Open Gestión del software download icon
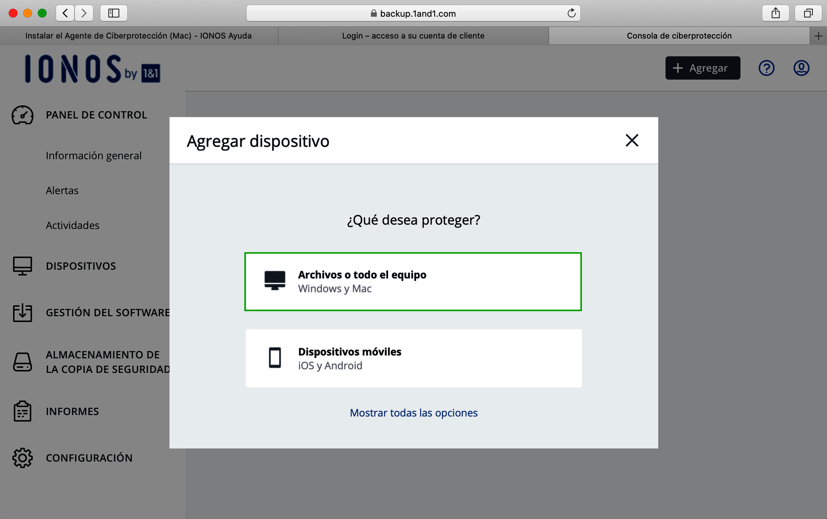The height and width of the screenshot is (519, 827). (x=22, y=313)
